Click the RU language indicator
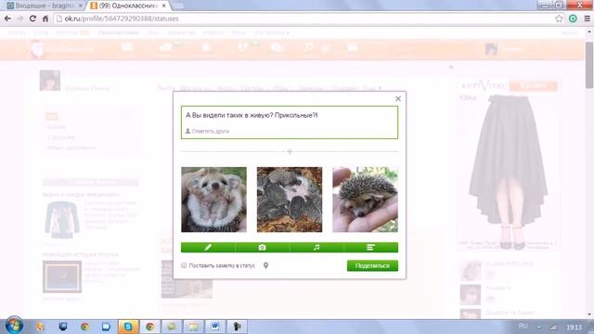Viewport: 594px width, 334px height. [523, 326]
